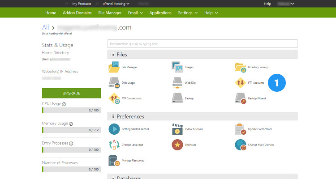Click the All breadcrumb link
The height and width of the screenshot is (179, 336).
coord(45,27)
